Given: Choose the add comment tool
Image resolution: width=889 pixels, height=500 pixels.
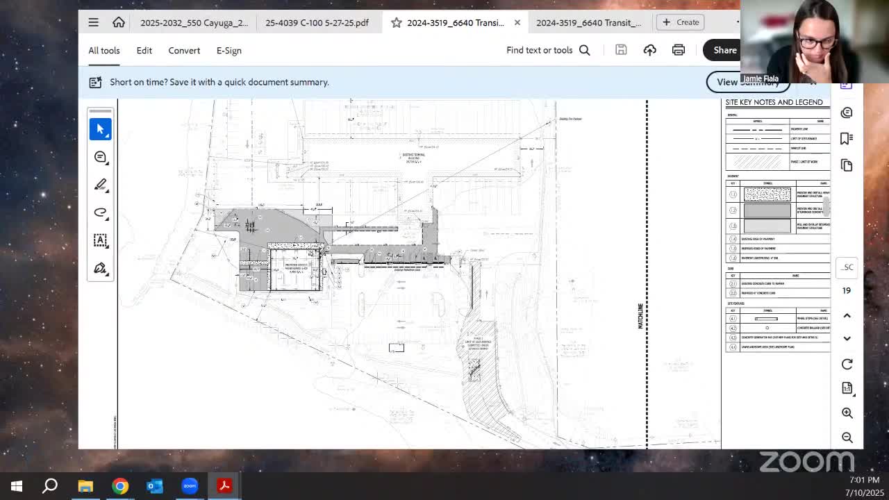Looking at the screenshot, I should [100, 157].
